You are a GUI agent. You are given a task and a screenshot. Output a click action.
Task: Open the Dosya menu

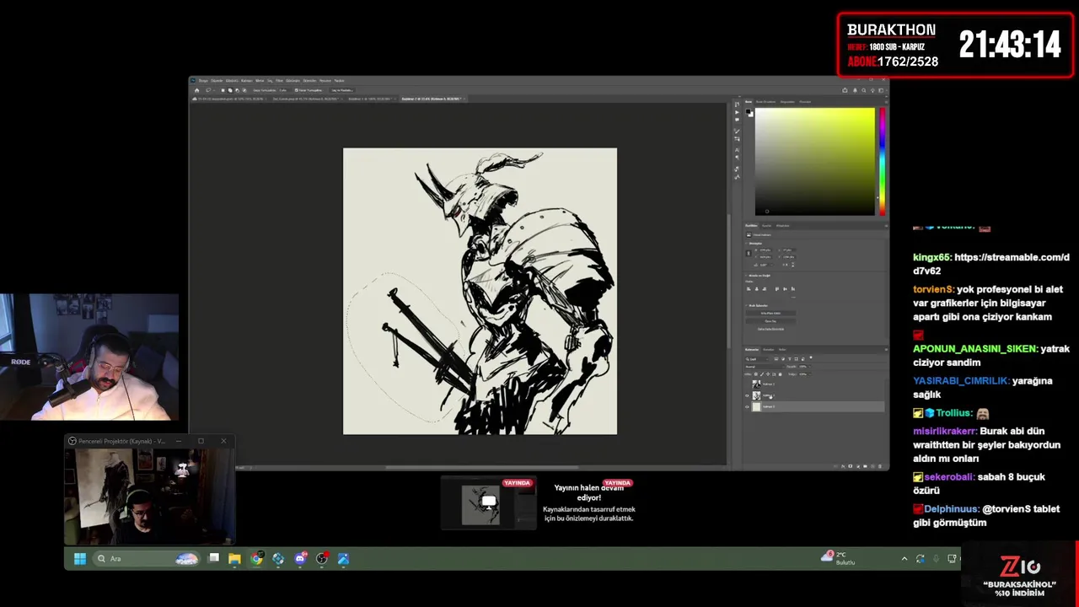coord(202,80)
